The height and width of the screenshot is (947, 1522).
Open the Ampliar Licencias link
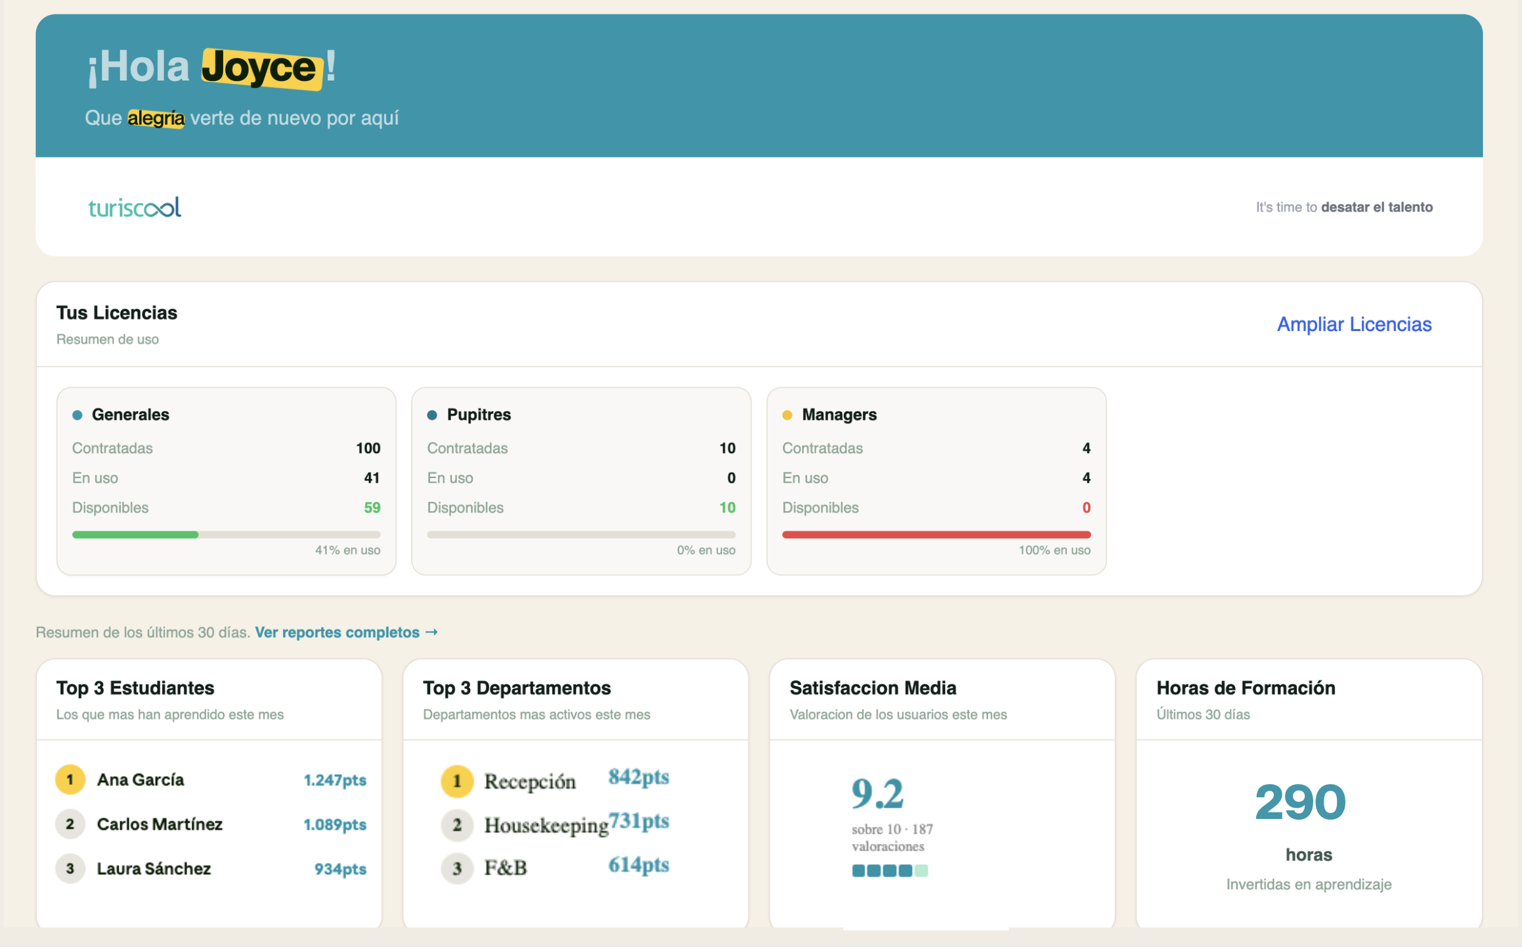tap(1353, 324)
